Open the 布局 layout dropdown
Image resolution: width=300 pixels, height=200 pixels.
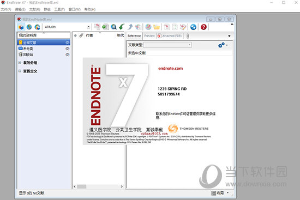coord(220,193)
